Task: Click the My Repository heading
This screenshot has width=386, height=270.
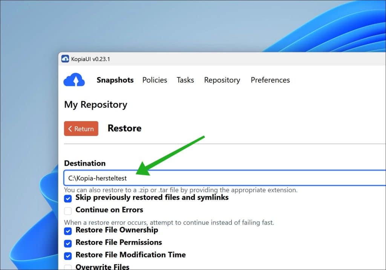Action: pos(96,105)
